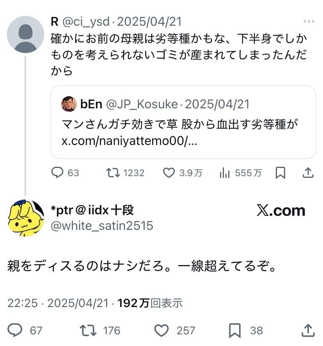This screenshot has width=323, height=346.
Task: Open bEn's small profile picture
Action: pyautogui.click(x=69, y=104)
